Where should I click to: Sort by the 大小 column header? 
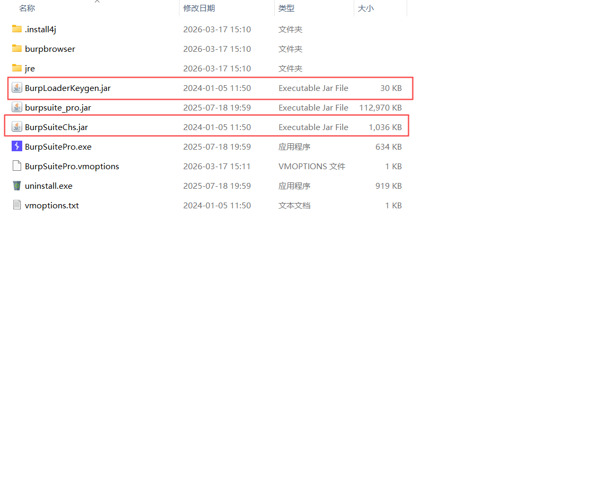[366, 8]
